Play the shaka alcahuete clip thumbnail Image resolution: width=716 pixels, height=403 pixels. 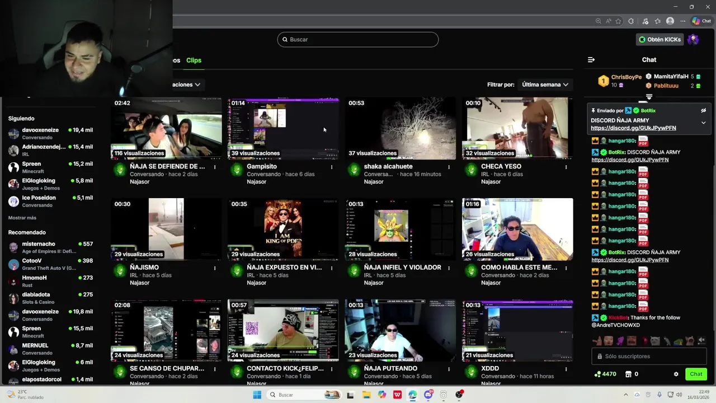[400, 128]
